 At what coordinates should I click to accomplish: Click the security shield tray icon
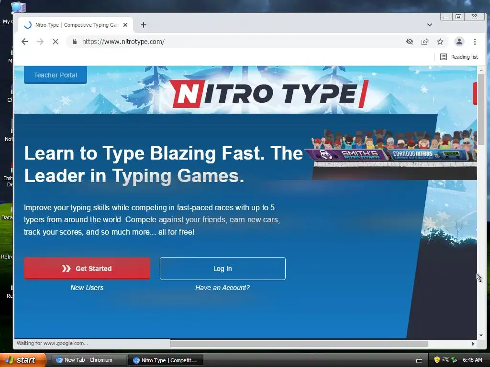coord(437,360)
